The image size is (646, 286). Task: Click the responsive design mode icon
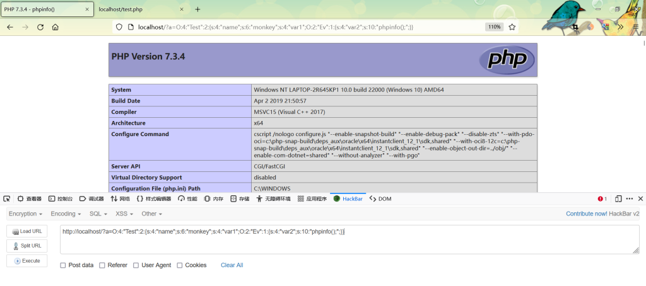coord(618,198)
